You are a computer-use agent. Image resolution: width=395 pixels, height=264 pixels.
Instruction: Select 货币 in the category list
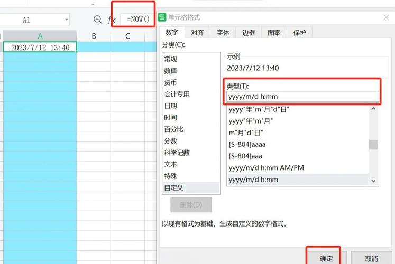pos(191,82)
